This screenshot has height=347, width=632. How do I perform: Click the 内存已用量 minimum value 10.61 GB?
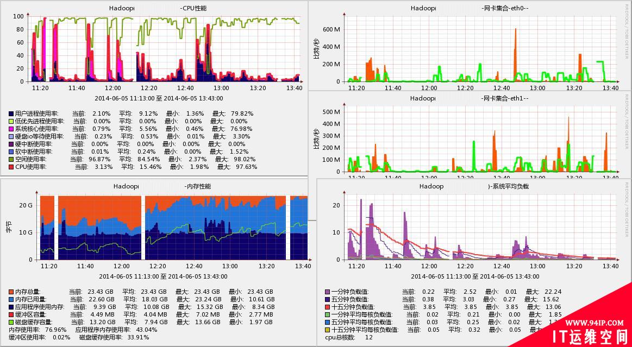click(x=262, y=299)
